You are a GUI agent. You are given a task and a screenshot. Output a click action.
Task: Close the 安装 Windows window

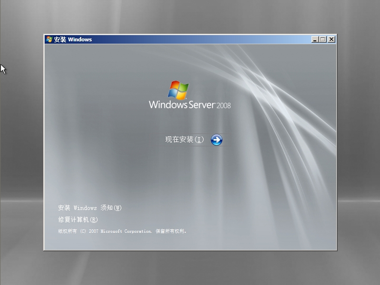pos(331,39)
